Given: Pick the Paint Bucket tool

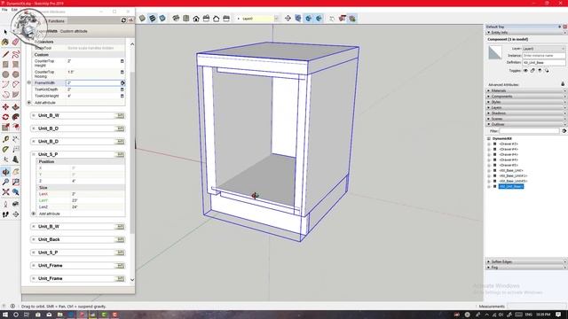Looking at the screenshot, I should [5, 43].
